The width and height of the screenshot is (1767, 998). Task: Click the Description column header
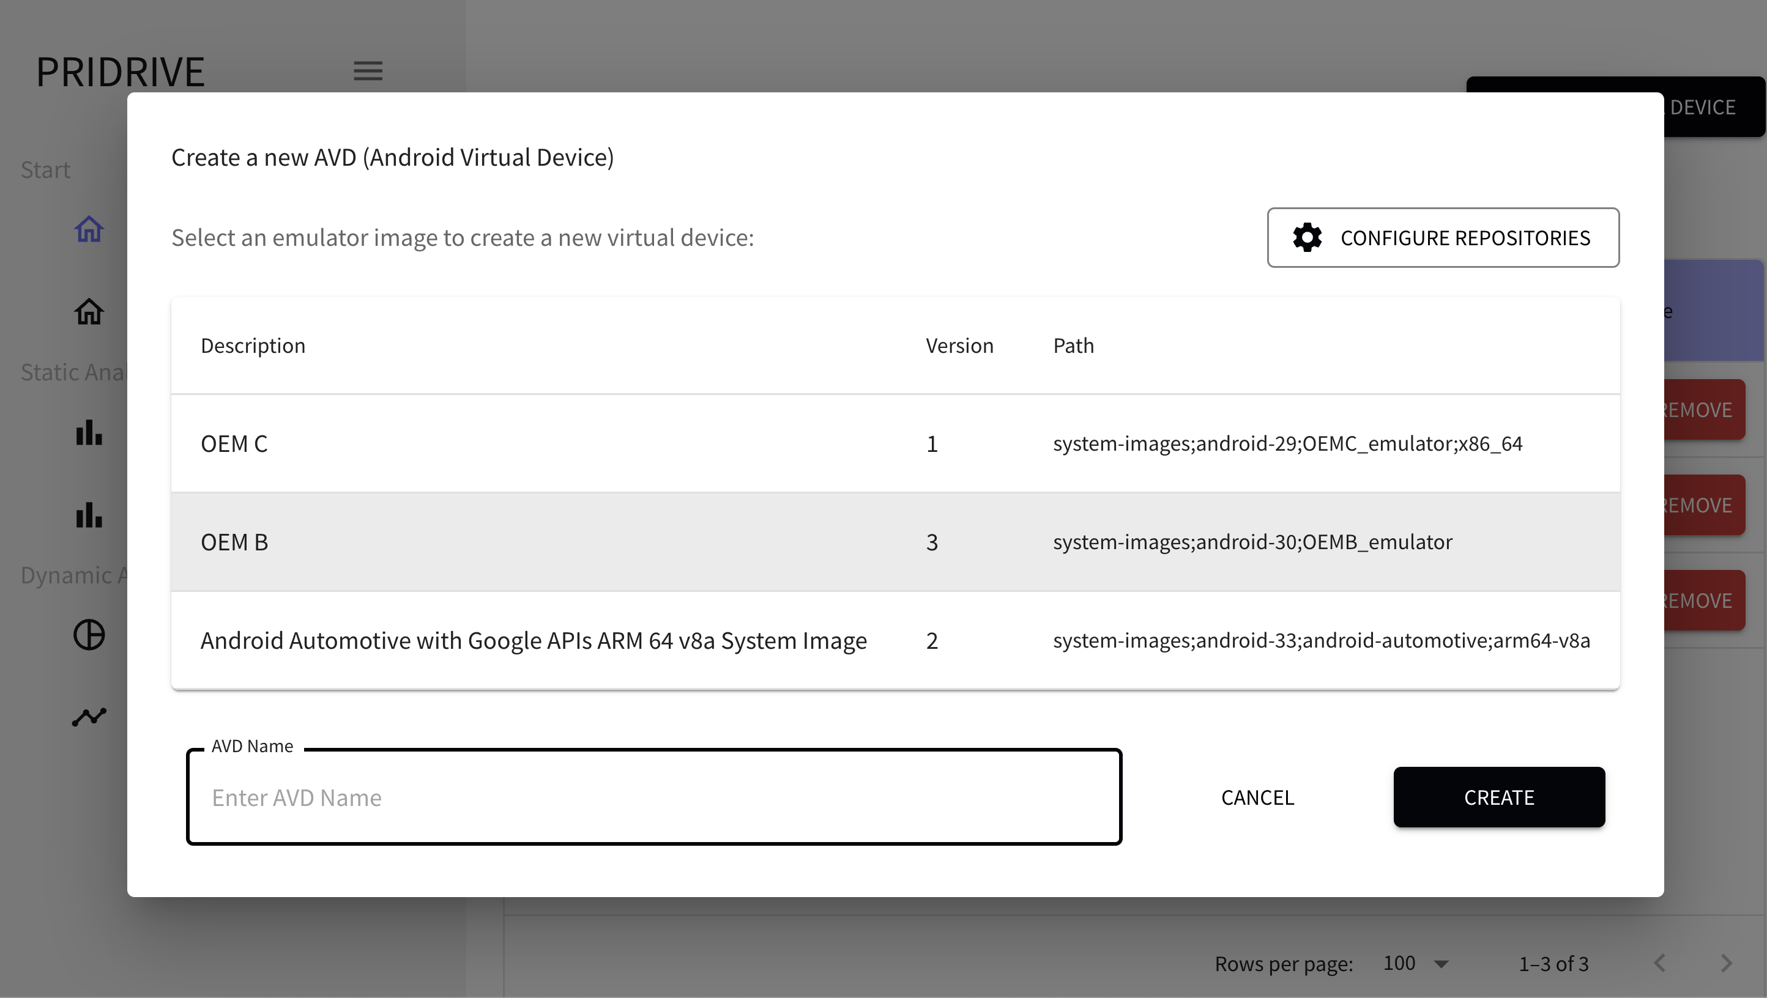point(253,346)
